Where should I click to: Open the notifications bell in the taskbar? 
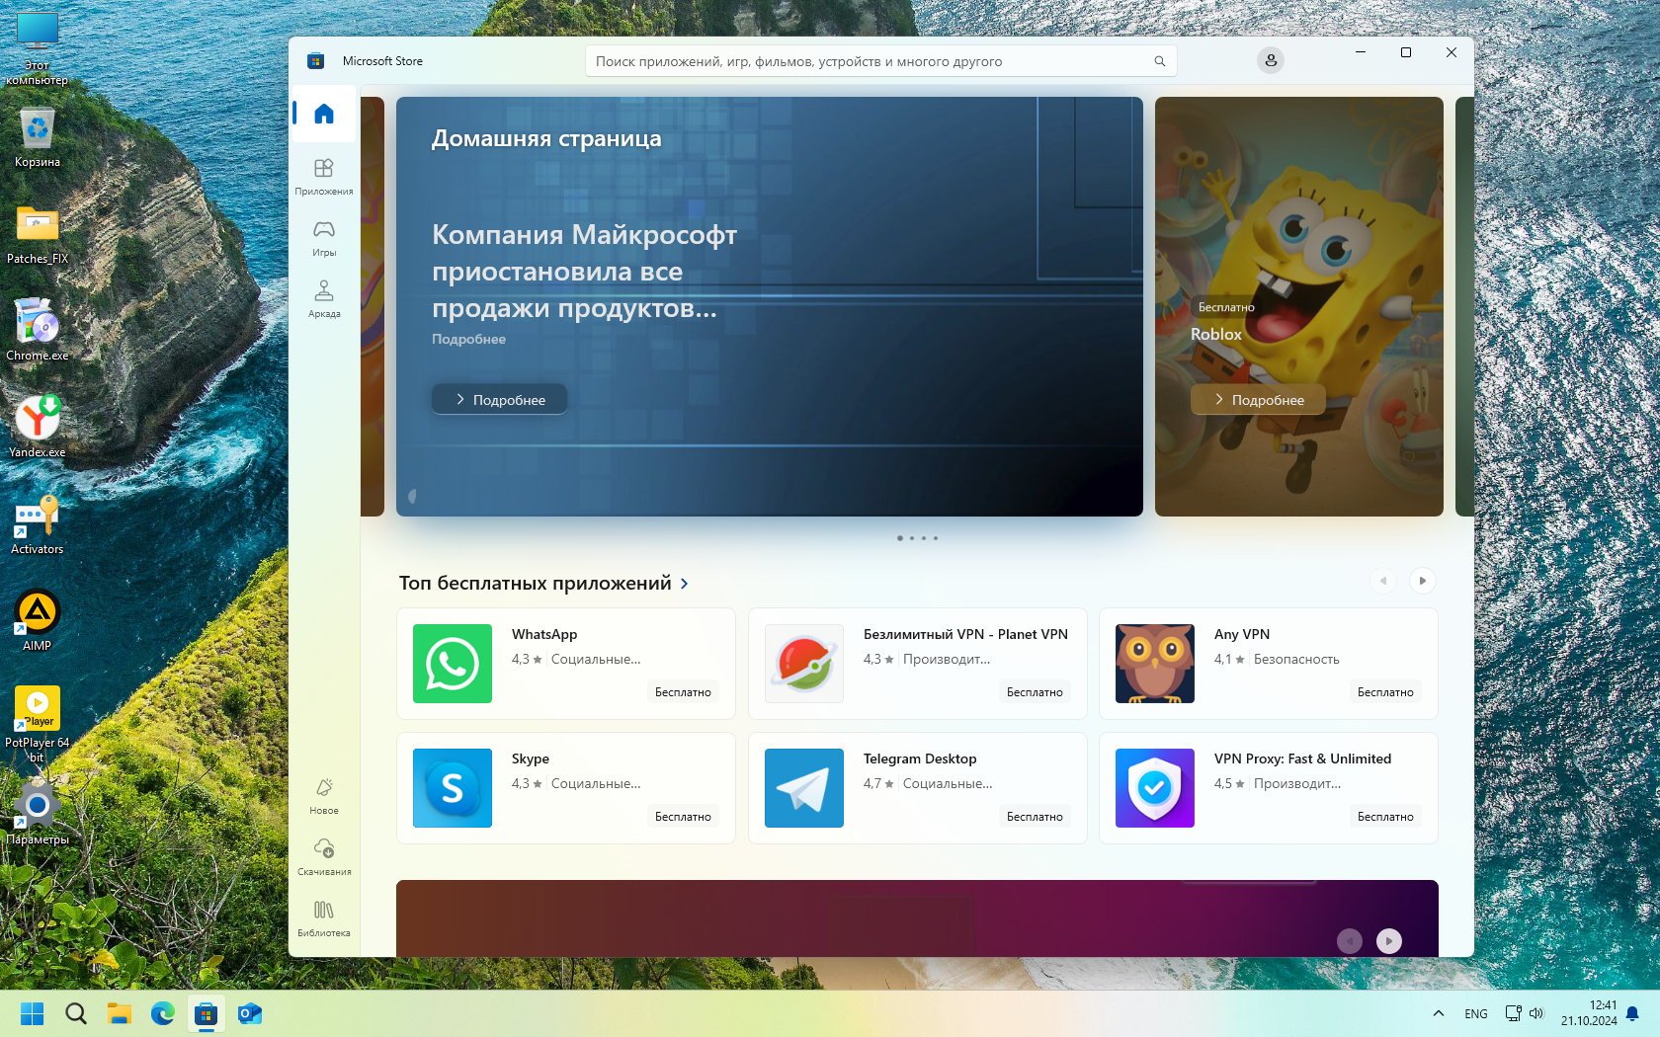coord(1632,1014)
